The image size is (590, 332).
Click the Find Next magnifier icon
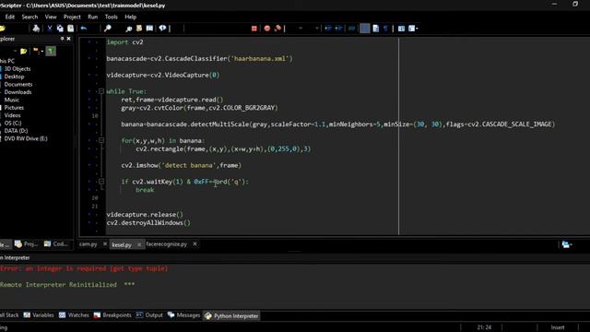[129, 29]
